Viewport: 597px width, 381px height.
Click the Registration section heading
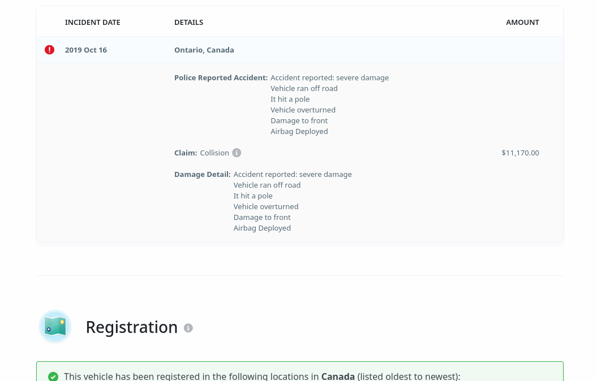[132, 327]
